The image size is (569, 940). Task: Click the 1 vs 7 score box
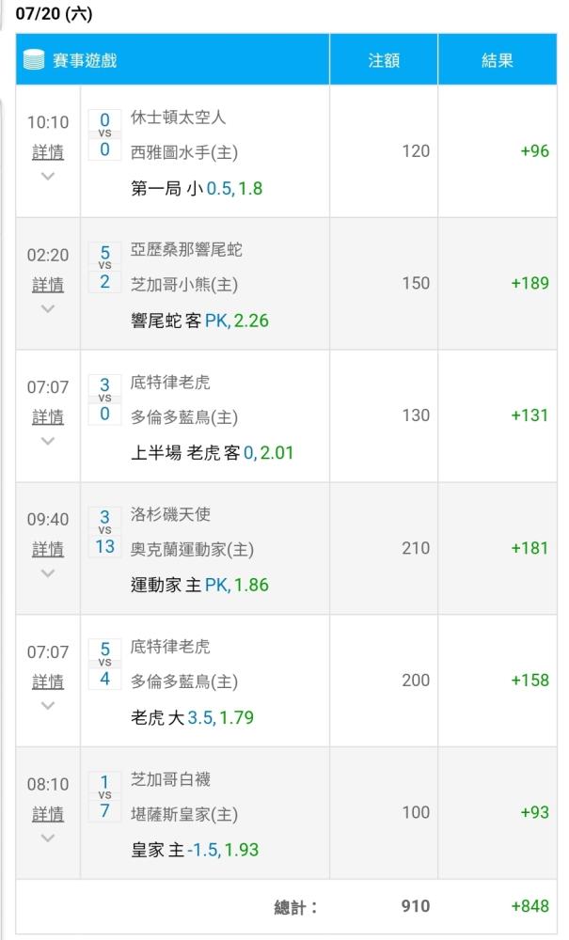coord(105,797)
